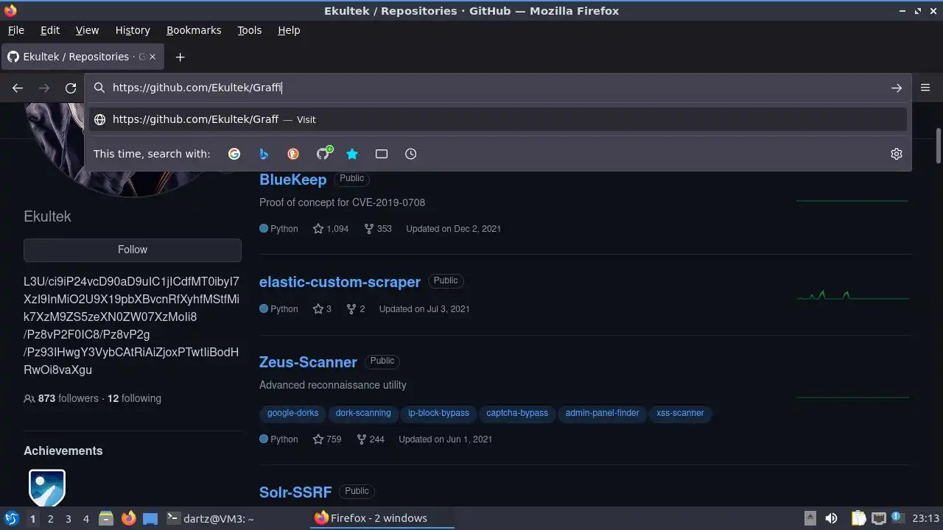Search with Google engine icon
The width and height of the screenshot is (943, 530).
point(234,154)
